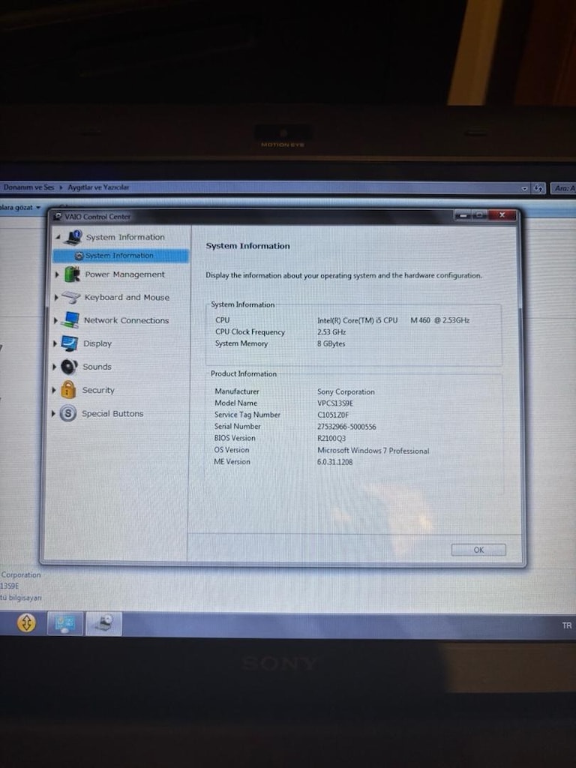Expand the Power Management node
This screenshot has width=576, height=768.
pyautogui.click(x=57, y=274)
